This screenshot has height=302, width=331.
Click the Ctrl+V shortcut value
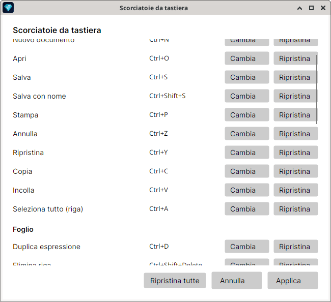coord(158,190)
